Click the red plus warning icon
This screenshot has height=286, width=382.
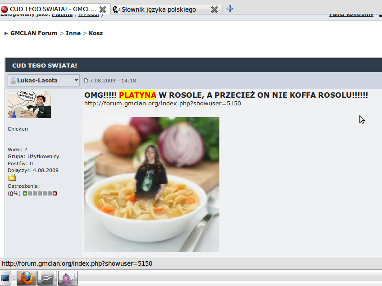55,193
